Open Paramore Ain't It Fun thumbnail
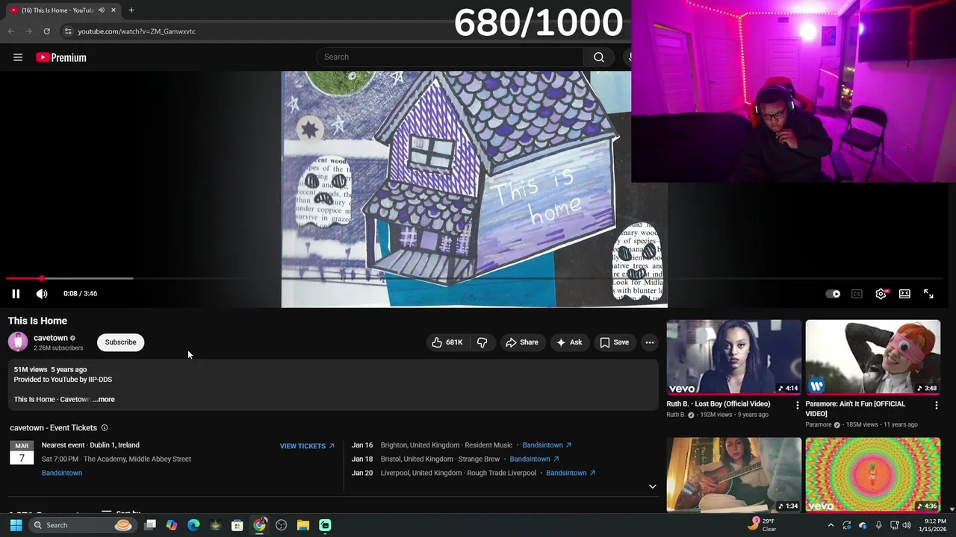This screenshot has width=956, height=537. coord(872,357)
